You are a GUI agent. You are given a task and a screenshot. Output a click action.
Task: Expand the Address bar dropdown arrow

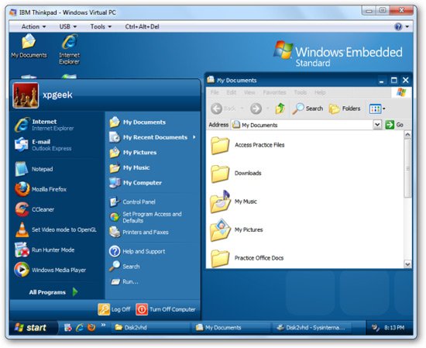click(x=377, y=125)
